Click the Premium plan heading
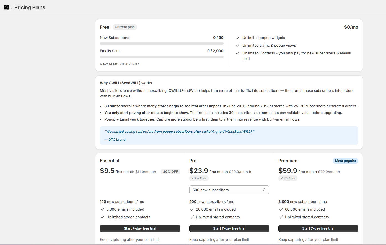This screenshot has height=245, width=386. point(288,161)
